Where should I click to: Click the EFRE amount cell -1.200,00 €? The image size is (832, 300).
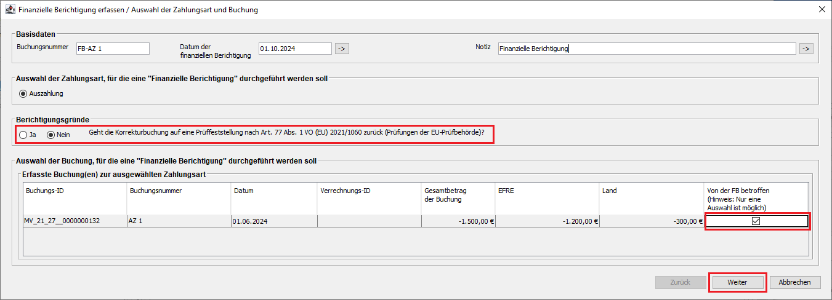[546, 221]
